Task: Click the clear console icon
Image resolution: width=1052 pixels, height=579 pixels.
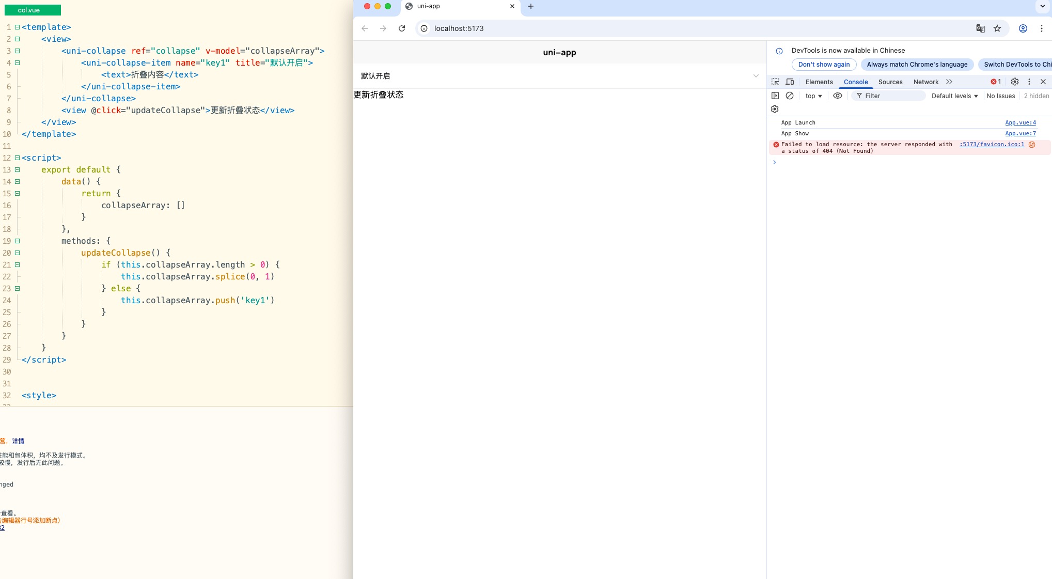Action: click(790, 96)
